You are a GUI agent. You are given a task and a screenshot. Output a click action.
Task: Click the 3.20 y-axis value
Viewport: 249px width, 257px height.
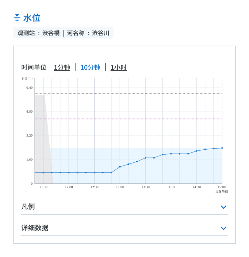click(x=29, y=136)
